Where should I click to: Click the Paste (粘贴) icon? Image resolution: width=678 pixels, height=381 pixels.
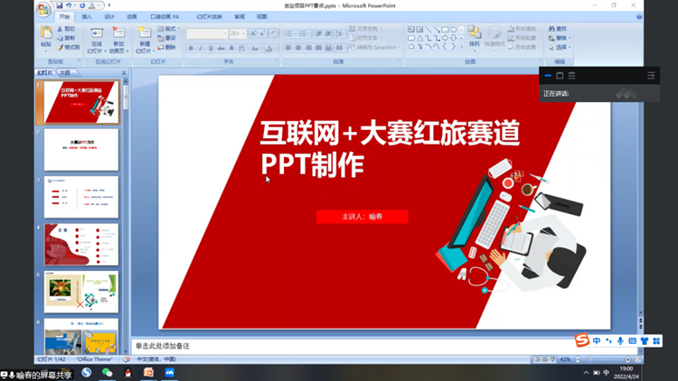46,36
